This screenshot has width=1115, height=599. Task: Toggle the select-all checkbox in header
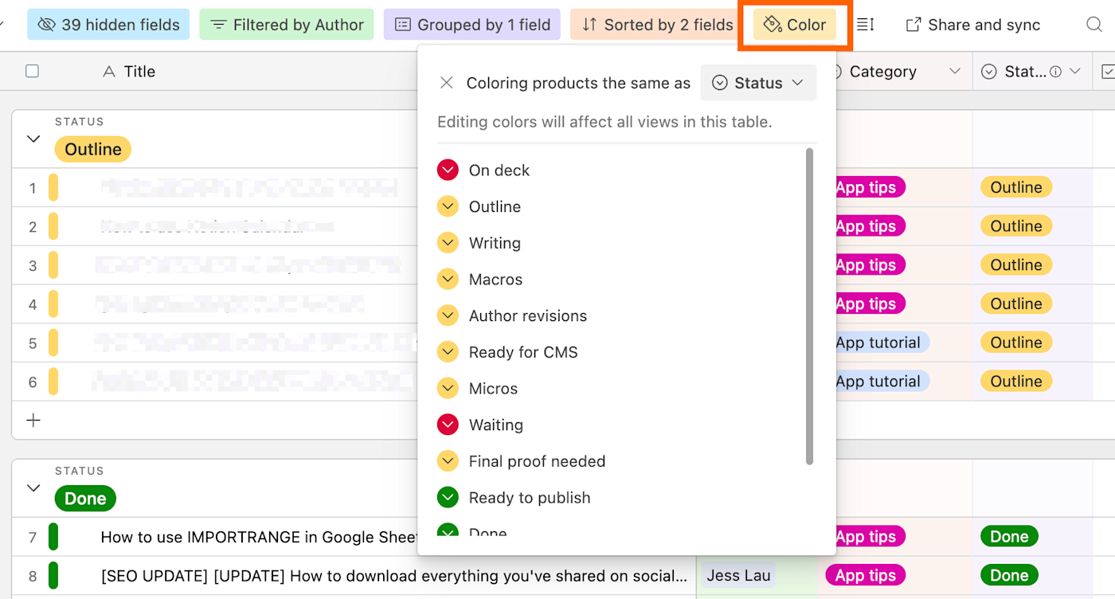32,71
